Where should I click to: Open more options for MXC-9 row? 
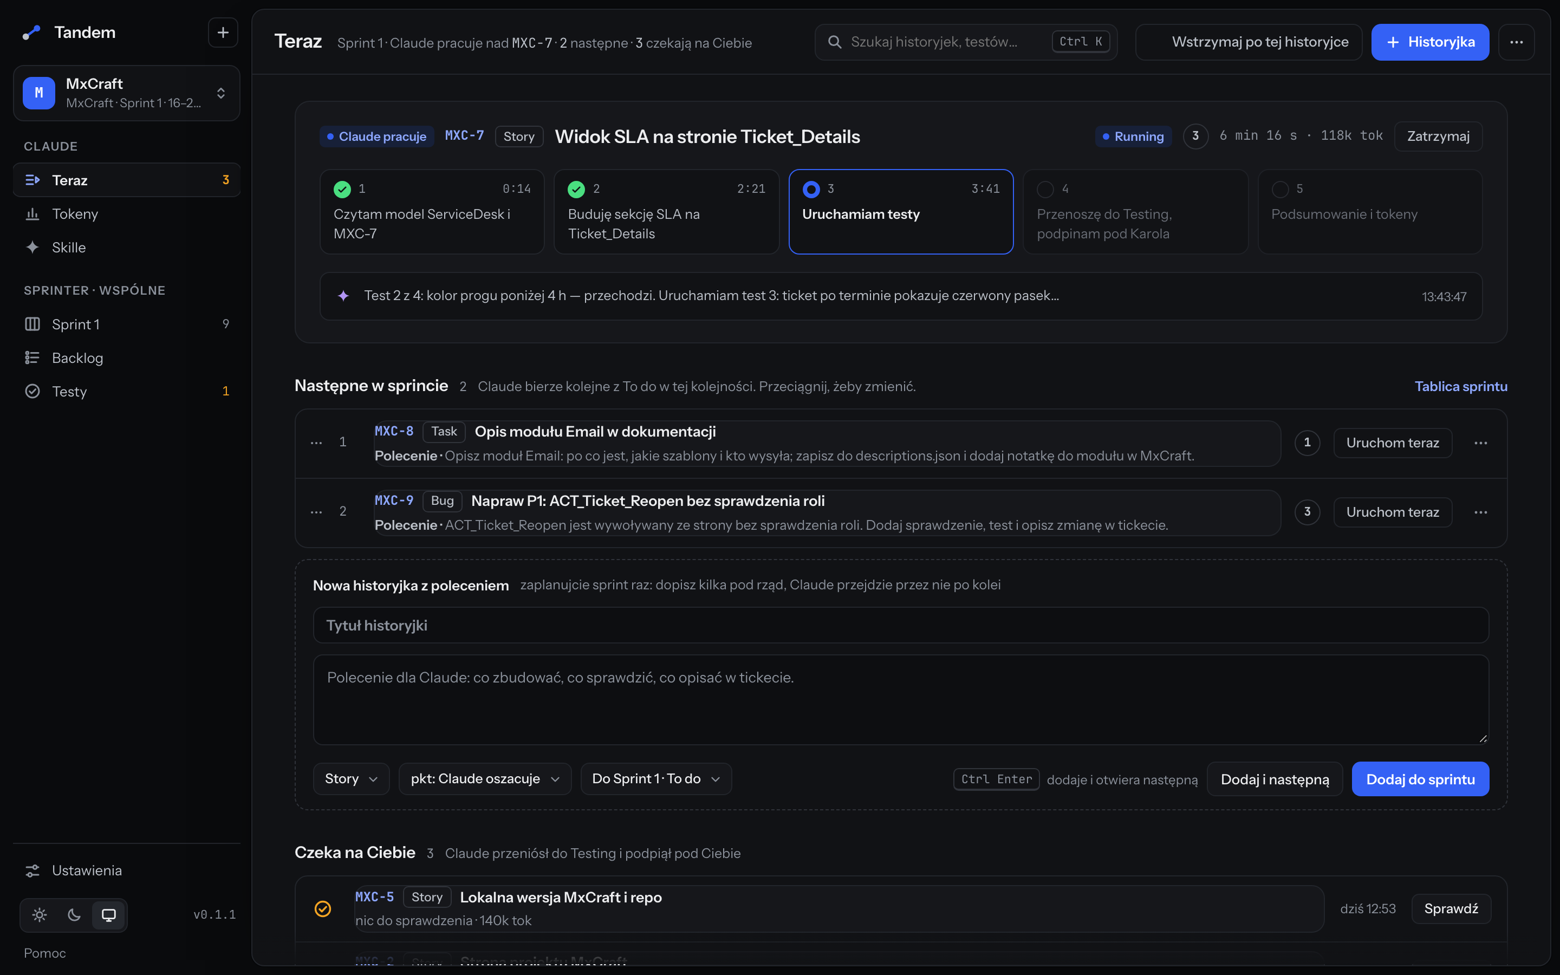[1481, 512]
